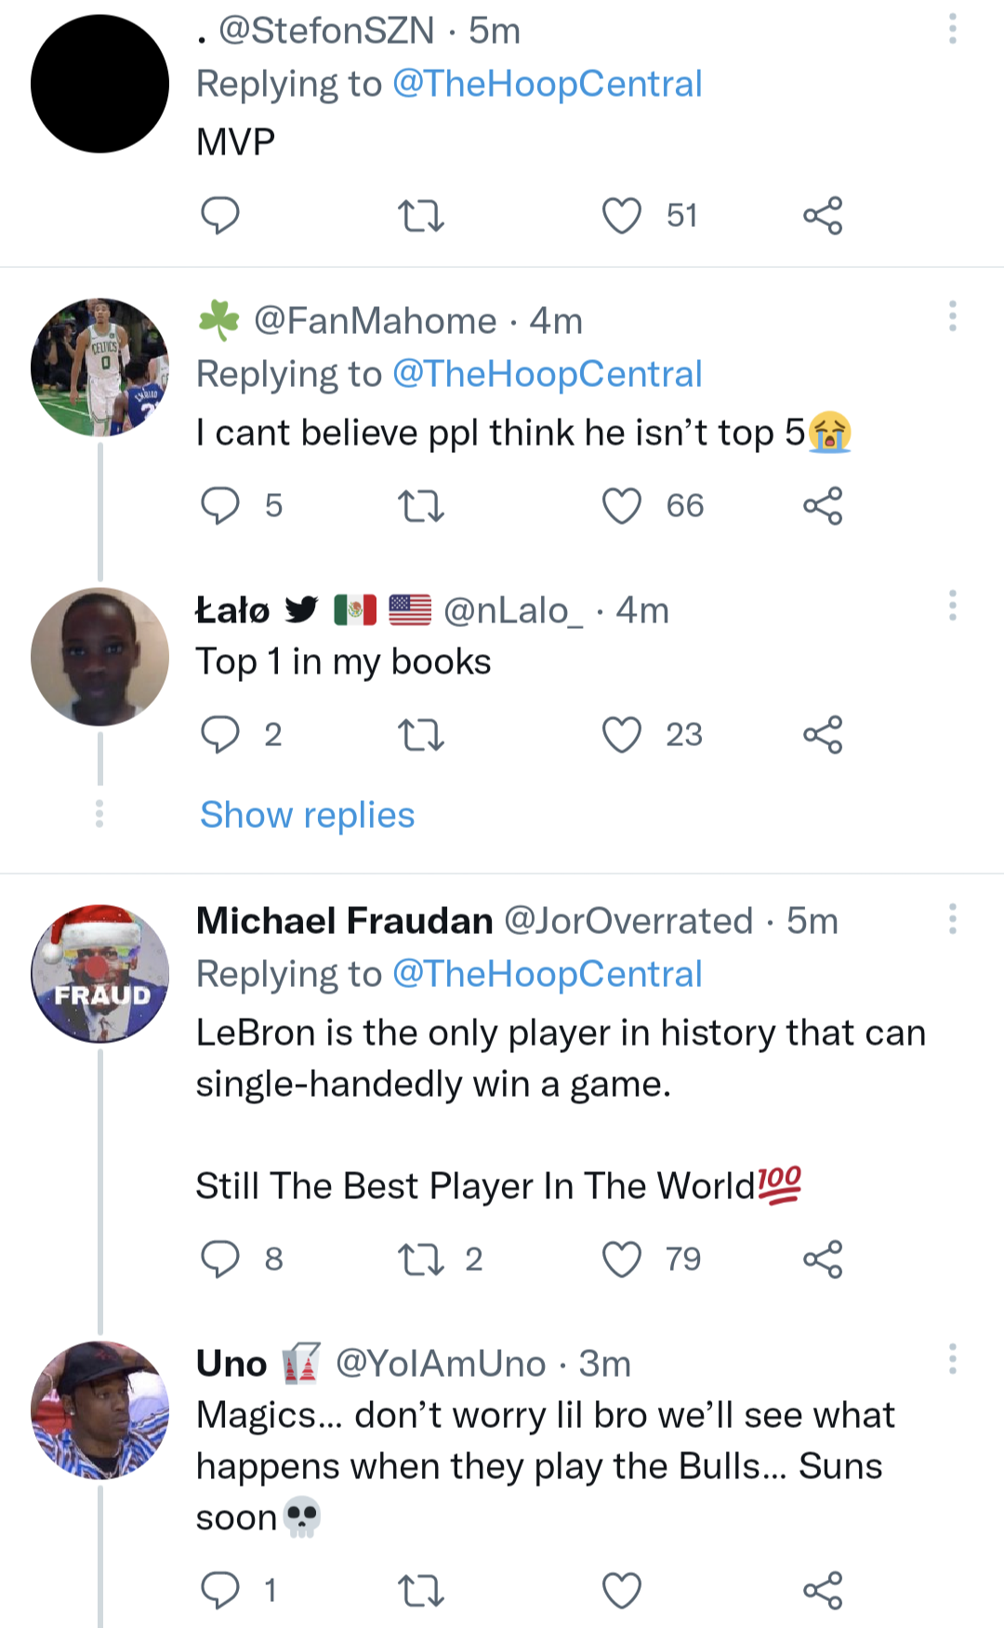Expand hidden replies with "Show replies"
The width and height of the screenshot is (1004, 1628).
pyautogui.click(x=308, y=815)
